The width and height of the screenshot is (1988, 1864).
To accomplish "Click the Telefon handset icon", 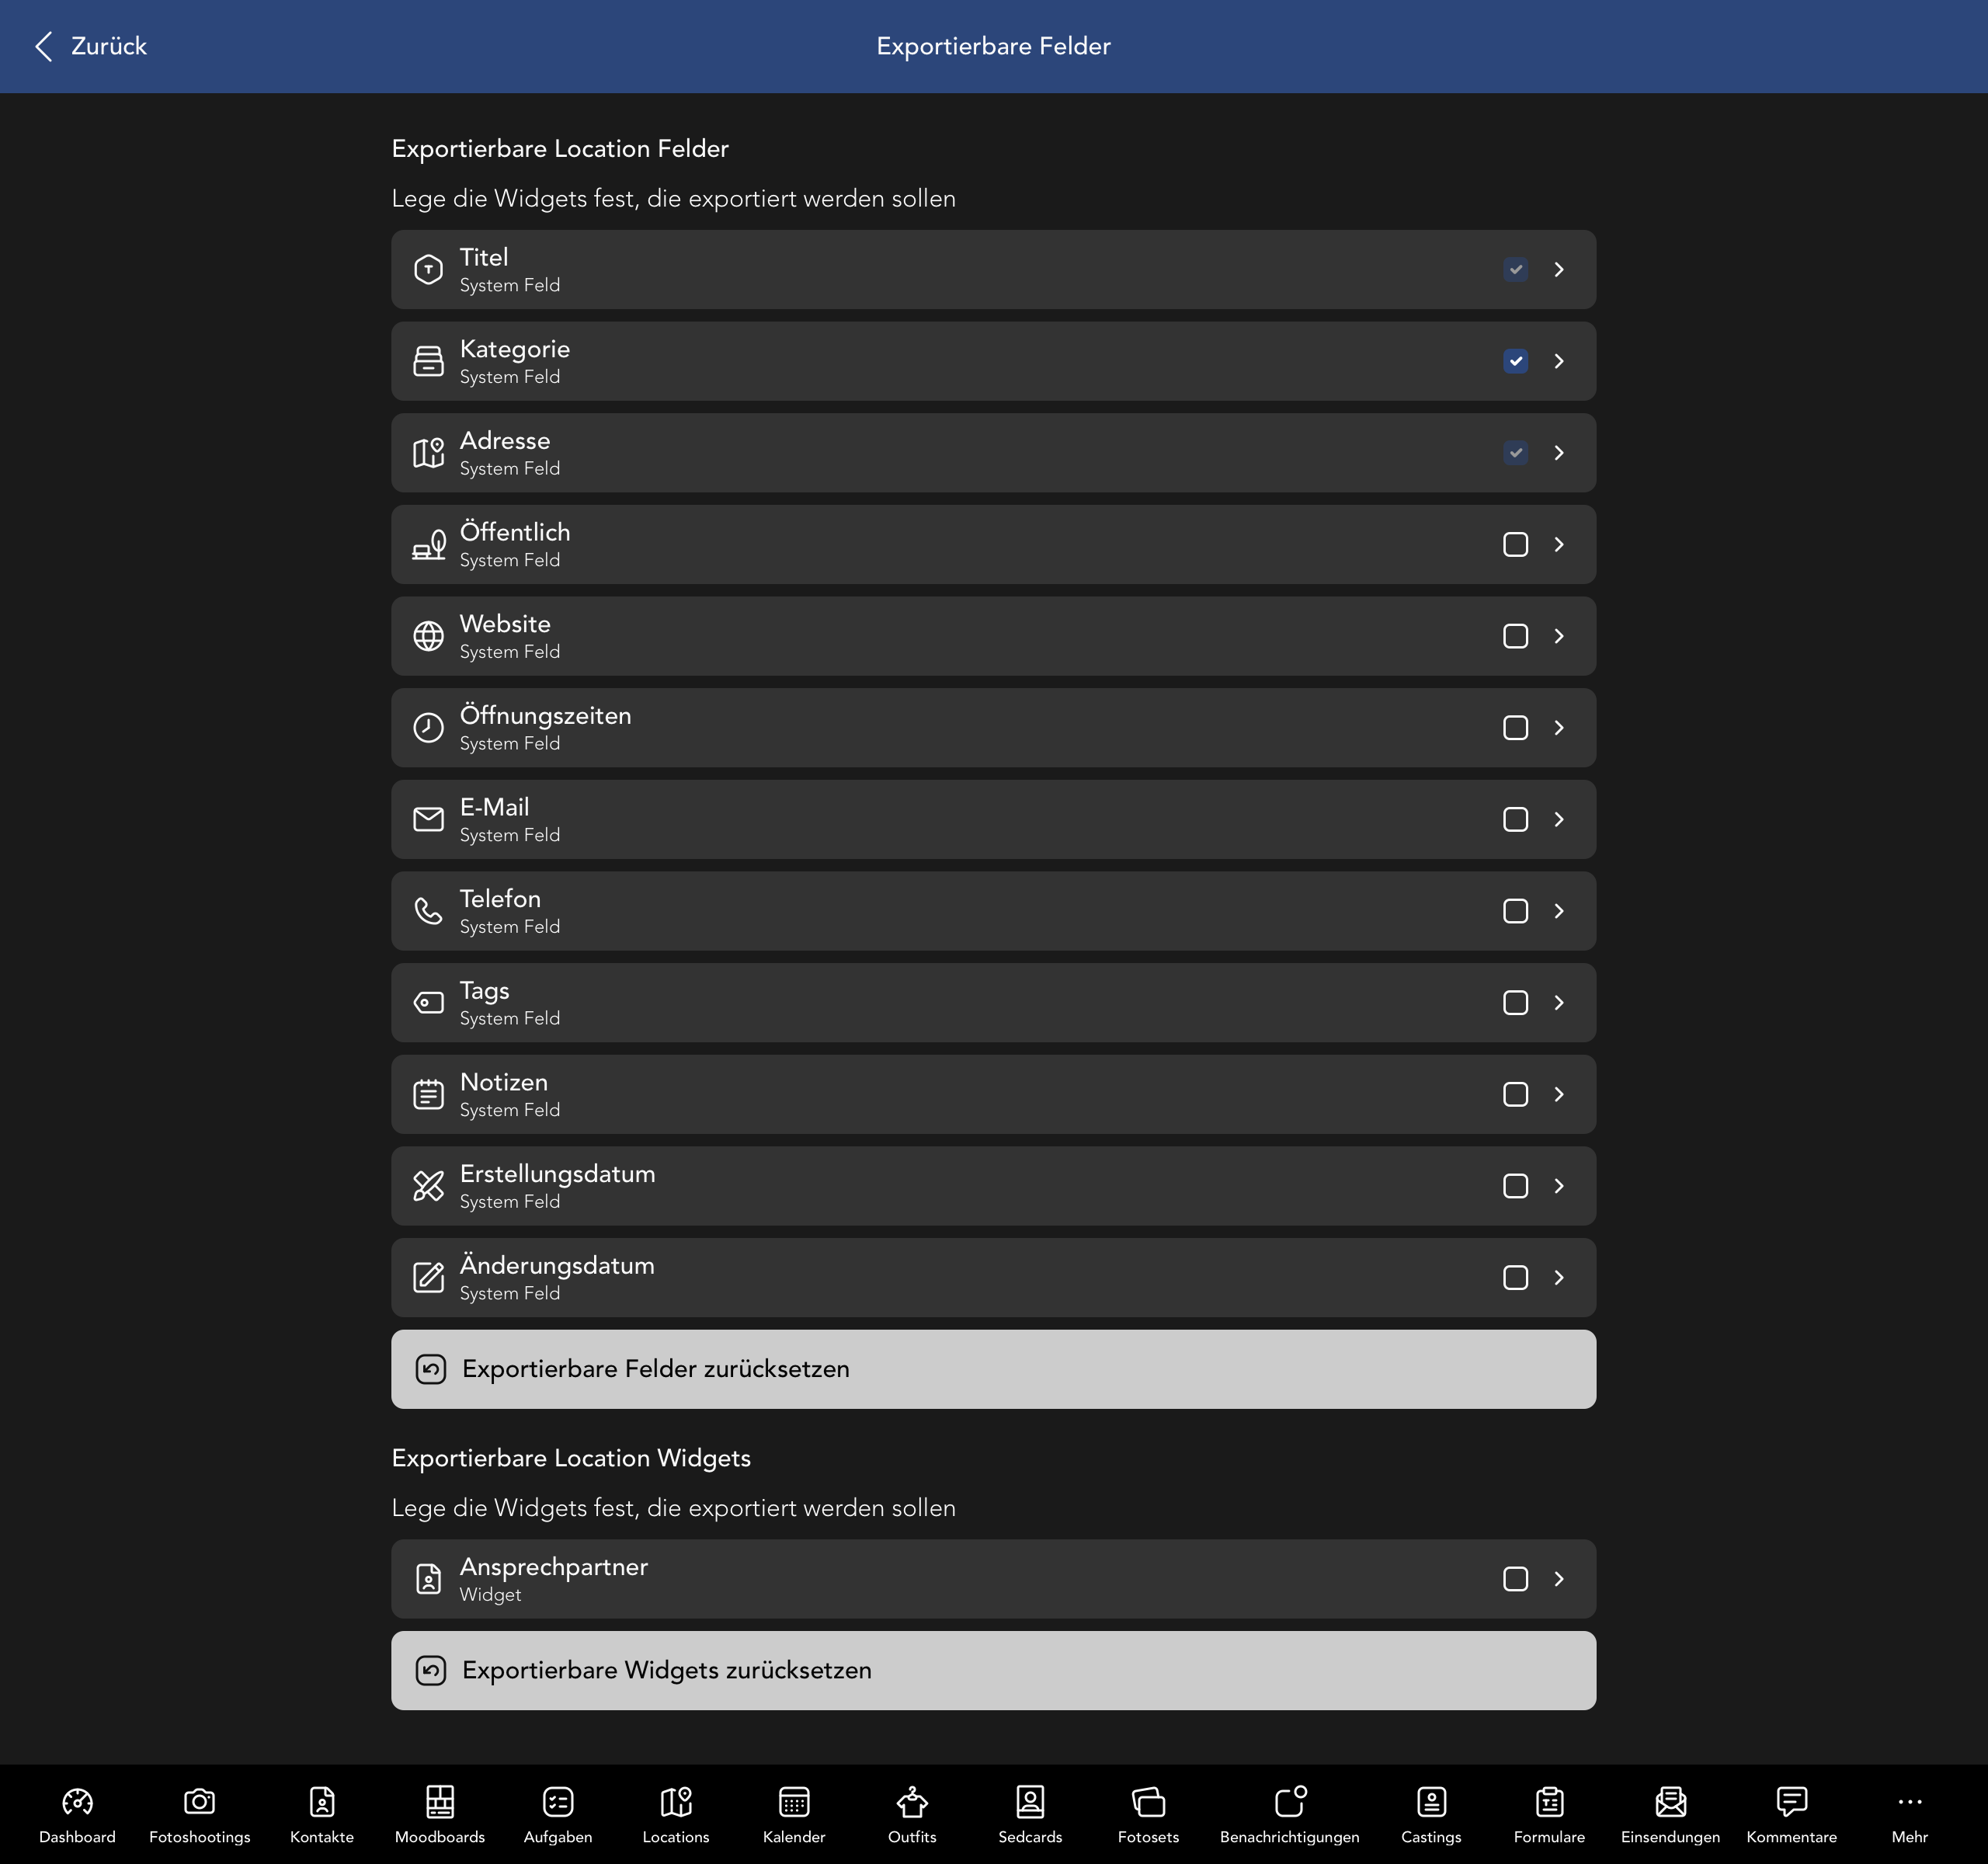I will (428, 911).
